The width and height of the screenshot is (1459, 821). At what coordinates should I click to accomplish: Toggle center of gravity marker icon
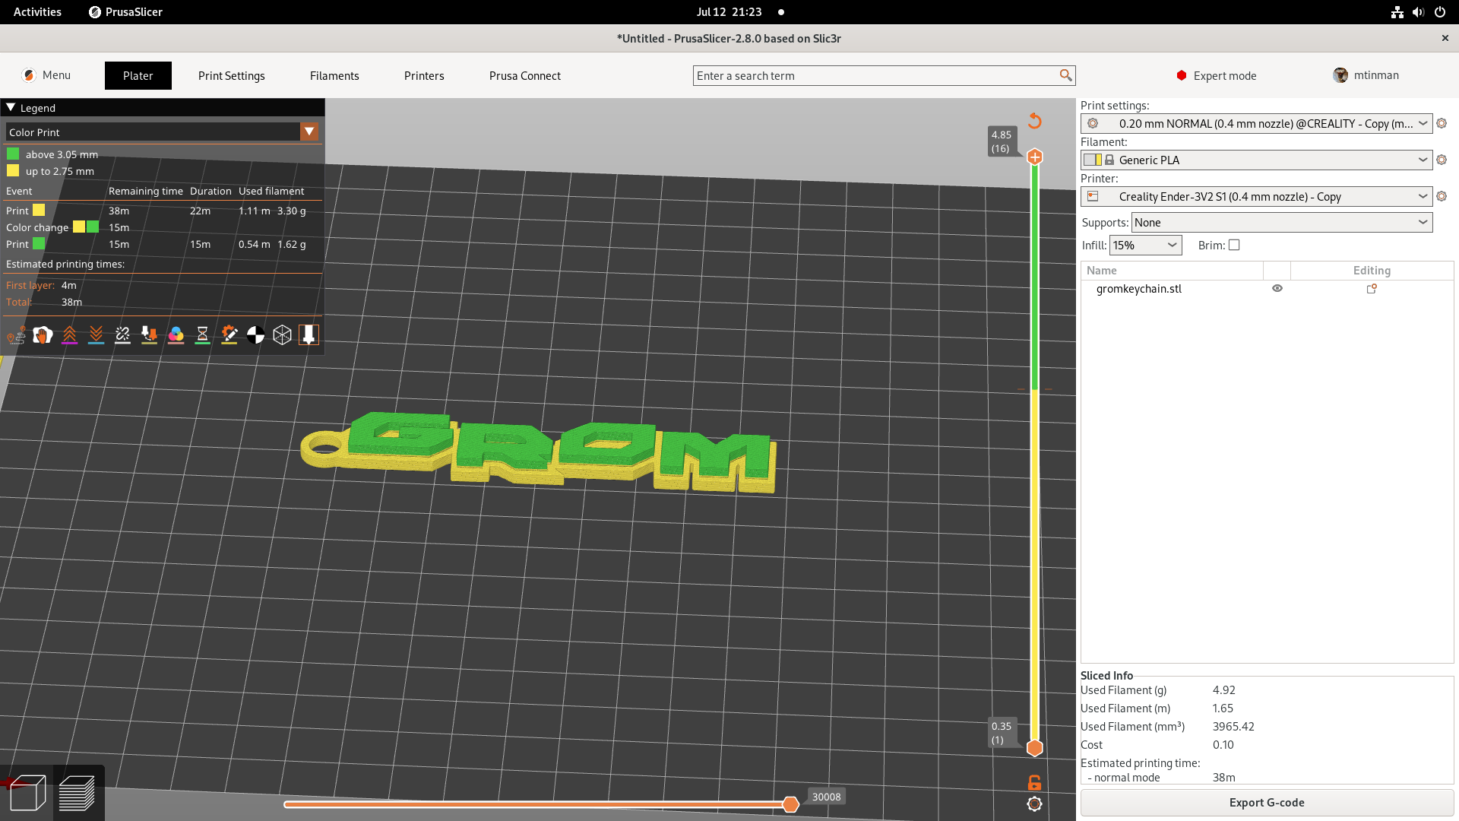(x=255, y=334)
